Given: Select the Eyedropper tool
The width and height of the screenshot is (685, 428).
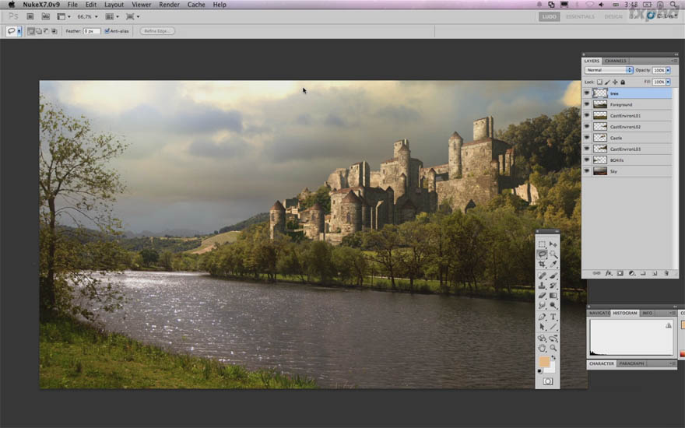Looking at the screenshot, I should tap(553, 265).
